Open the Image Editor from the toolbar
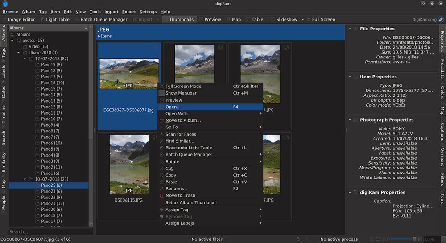This screenshot has height=243, width=446. (x=20, y=20)
